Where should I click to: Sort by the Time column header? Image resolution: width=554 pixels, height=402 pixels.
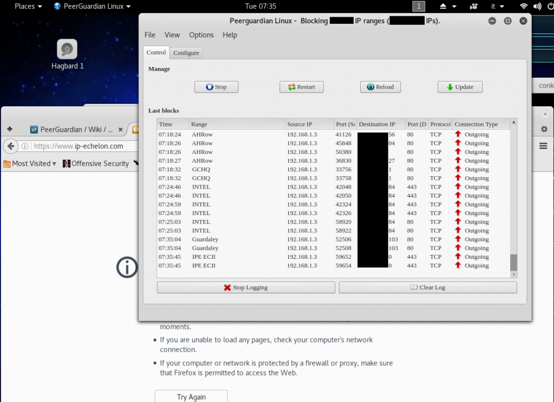(173, 124)
